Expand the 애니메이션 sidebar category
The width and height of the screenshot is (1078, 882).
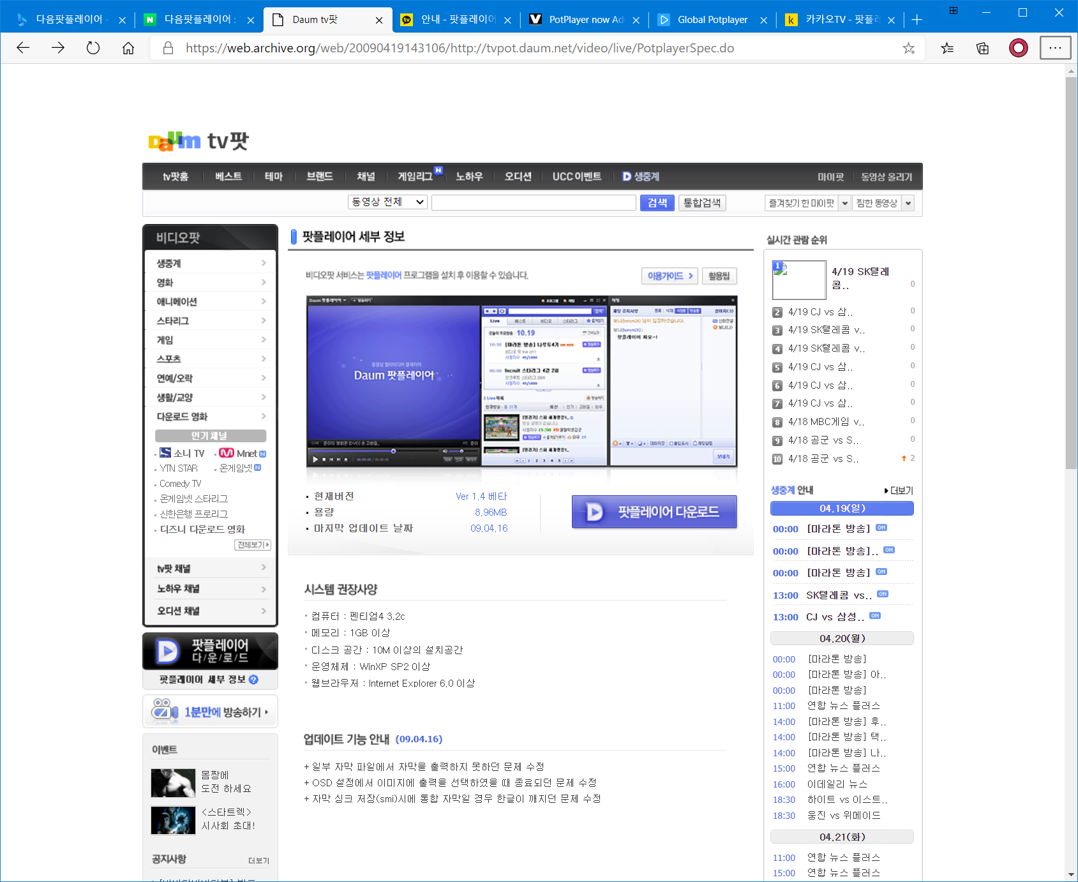211,301
